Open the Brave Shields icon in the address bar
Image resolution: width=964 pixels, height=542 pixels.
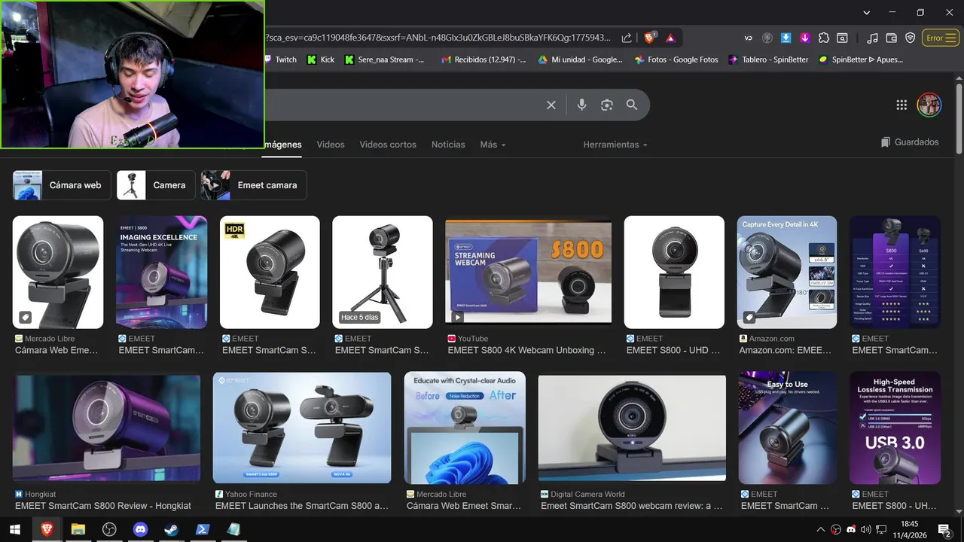[x=650, y=38]
